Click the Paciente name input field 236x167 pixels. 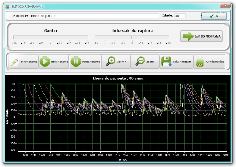click(x=95, y=16)
